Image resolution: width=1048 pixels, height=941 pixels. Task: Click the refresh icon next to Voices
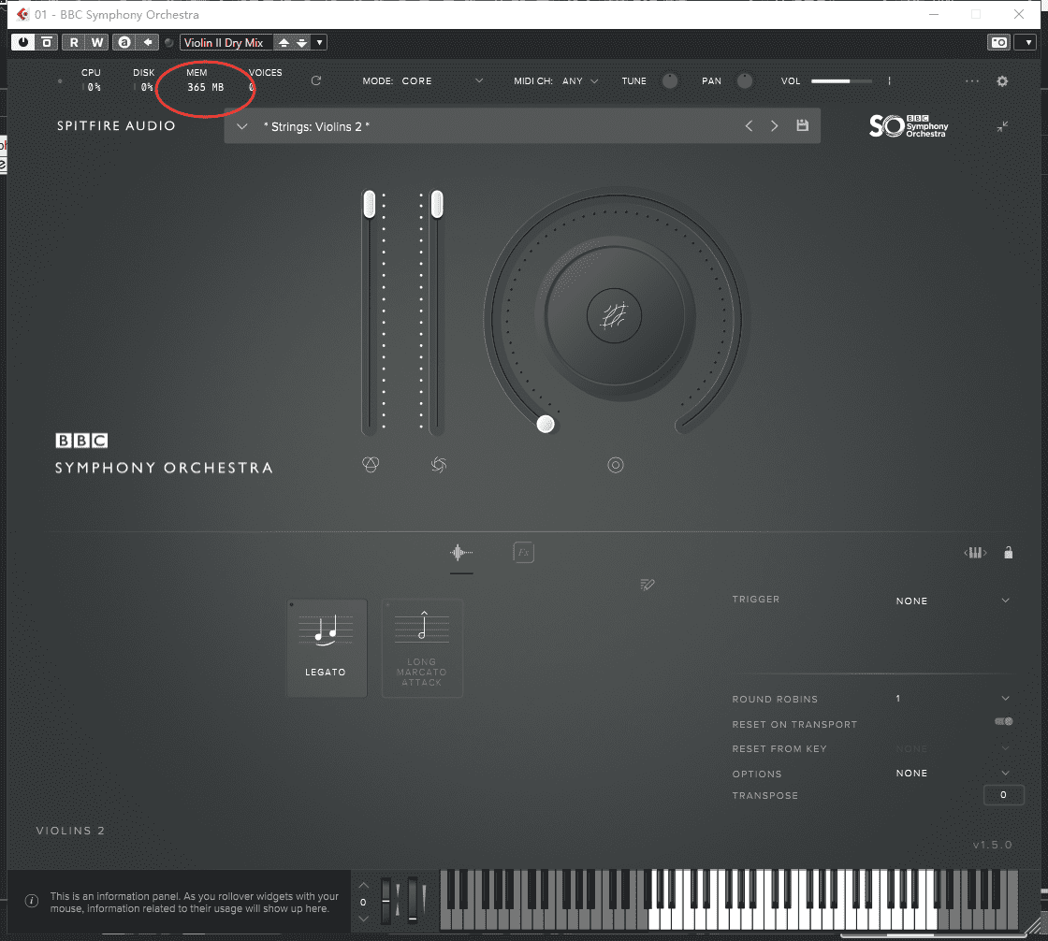point(315,81)
